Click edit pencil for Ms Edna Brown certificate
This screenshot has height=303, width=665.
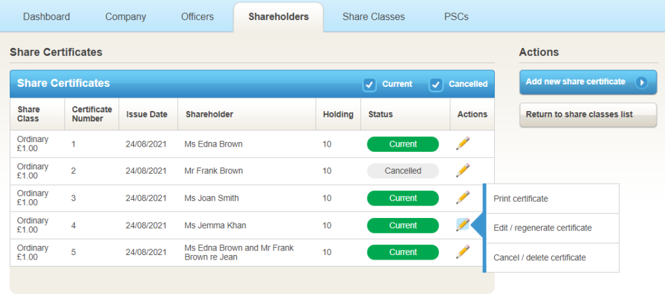(463, 143)
